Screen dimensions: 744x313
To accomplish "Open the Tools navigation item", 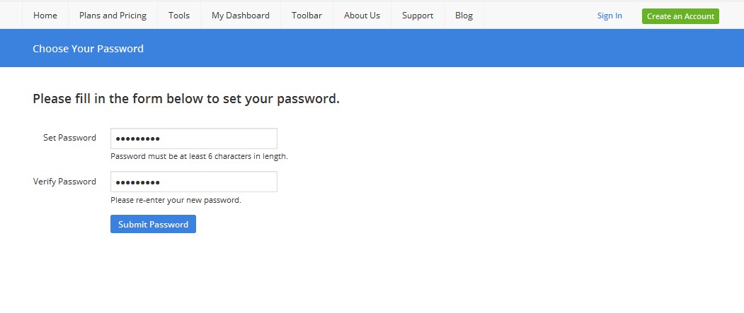I will coord(179,16).
